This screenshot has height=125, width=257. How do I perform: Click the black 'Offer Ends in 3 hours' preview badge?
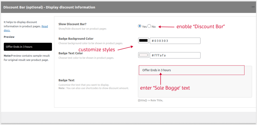(x=28, y=47)
